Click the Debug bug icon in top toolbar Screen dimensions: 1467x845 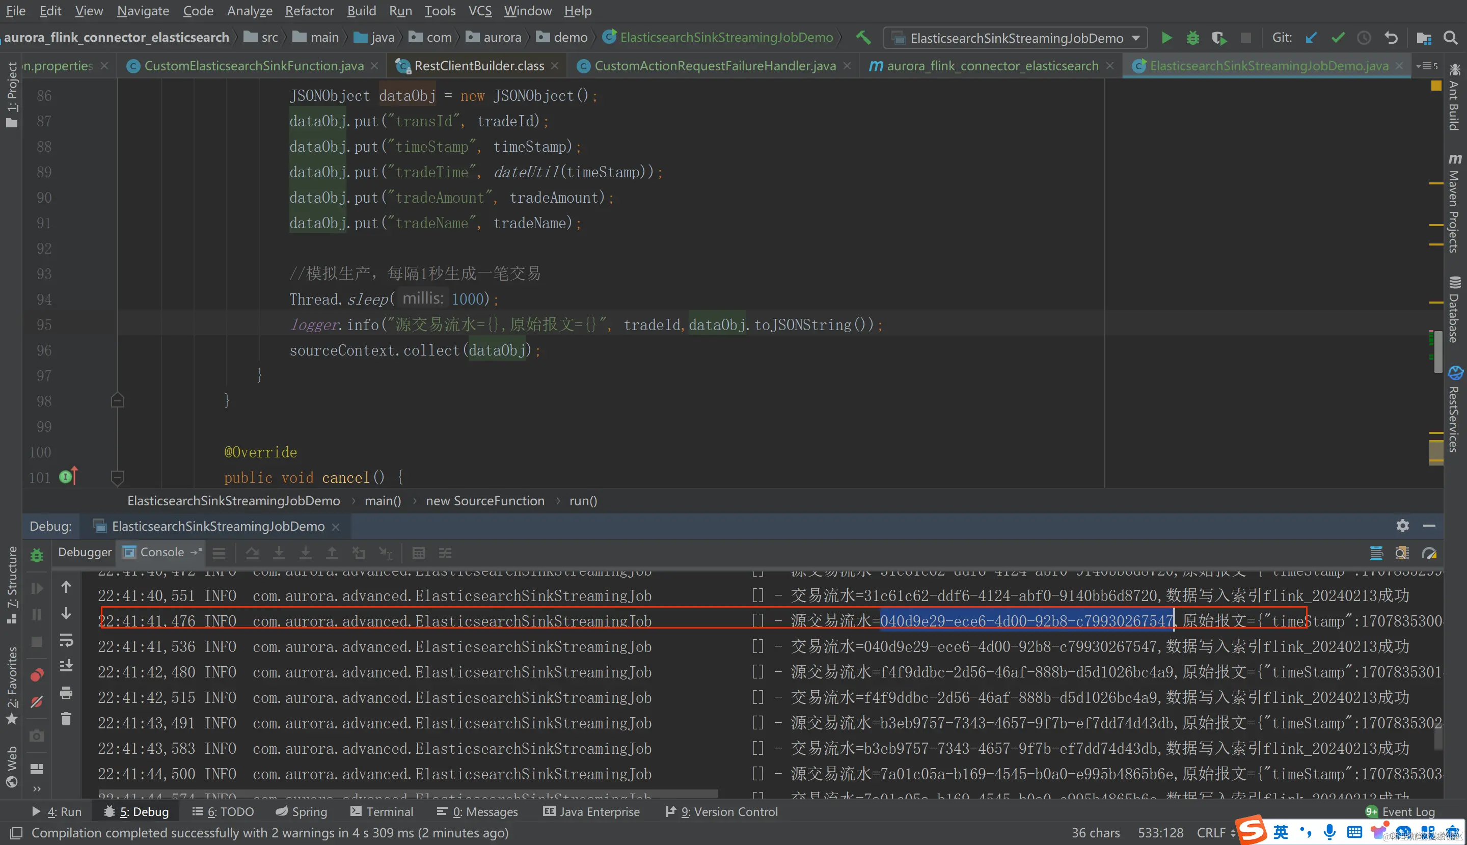click(x=1192, y=38)
